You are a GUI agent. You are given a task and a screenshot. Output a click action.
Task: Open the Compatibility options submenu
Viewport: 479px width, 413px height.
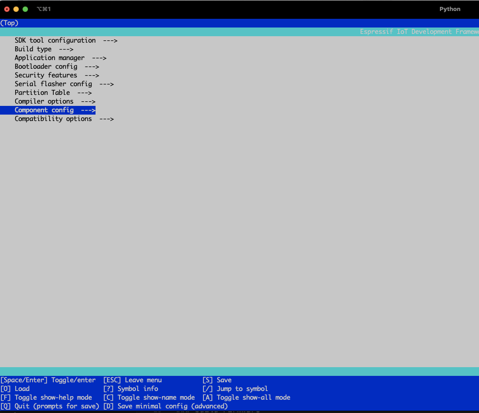click(64, 119)
